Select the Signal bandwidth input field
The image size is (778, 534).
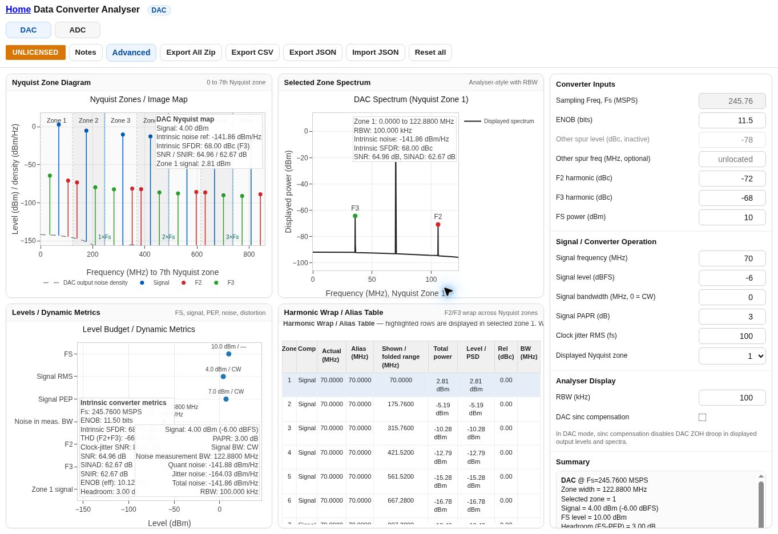point(732,297)
